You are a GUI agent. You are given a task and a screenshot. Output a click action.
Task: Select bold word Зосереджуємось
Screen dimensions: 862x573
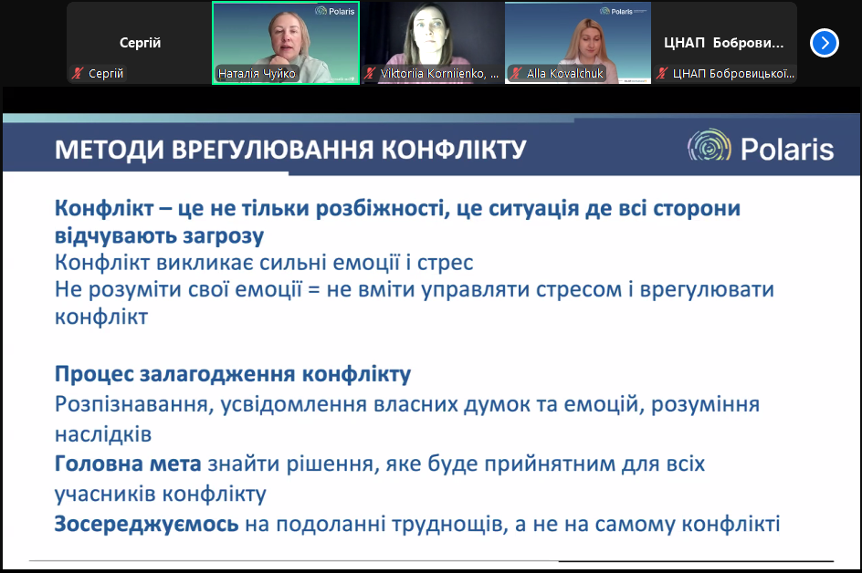(x=146, y=524)
